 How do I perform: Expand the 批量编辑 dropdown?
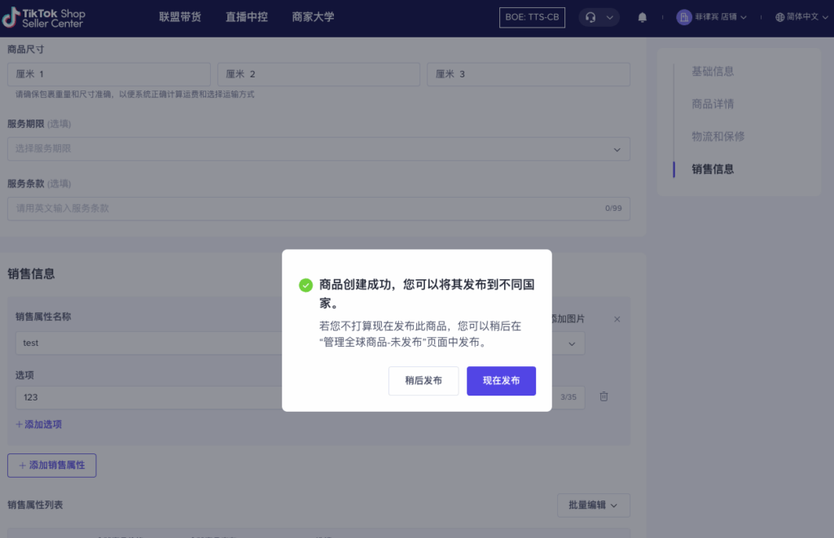[x=593, y=505]
